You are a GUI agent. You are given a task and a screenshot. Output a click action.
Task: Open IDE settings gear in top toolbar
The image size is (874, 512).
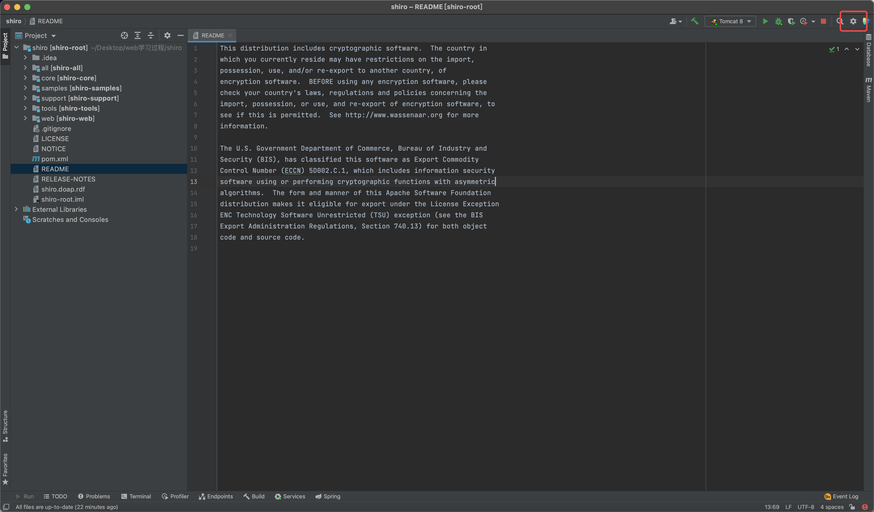click(853, 21)
